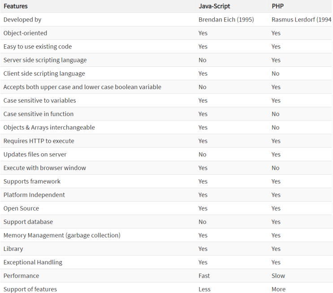Click the Platform Independent row label
333x293 pixels.
(34, 195)
